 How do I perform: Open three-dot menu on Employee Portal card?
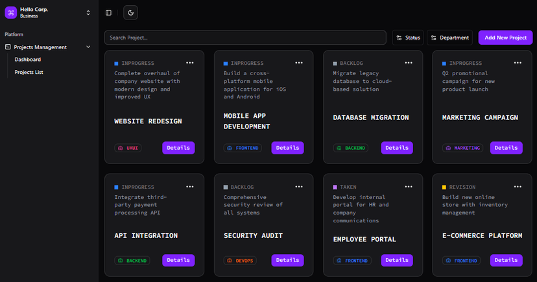click(x=408, y=186)
